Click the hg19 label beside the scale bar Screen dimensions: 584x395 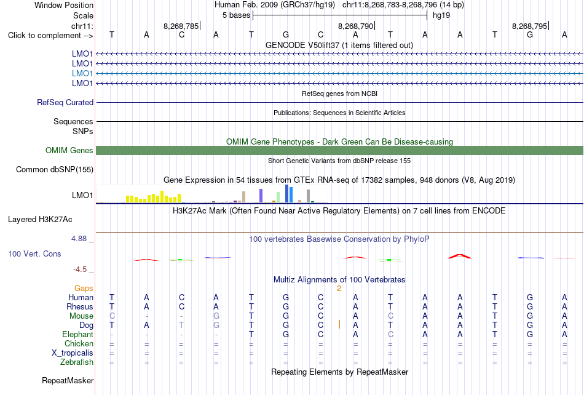coord(441,15)
